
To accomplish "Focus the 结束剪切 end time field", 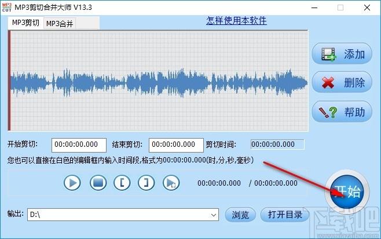I will click(x=176, y=145).
